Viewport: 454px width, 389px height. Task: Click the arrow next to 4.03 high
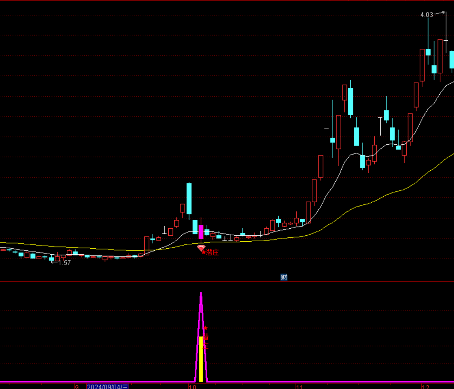pyautogui.click(x=440, y=13)
